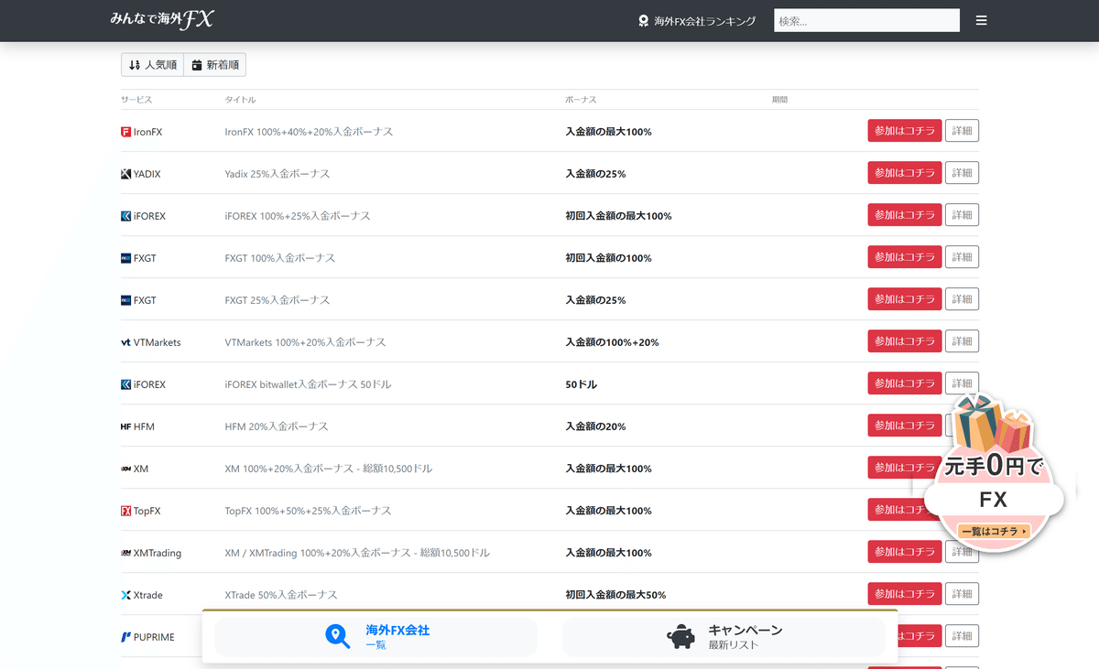Click 参加はコチラ for IronFX
The height and width of the screenshot is (669, 1099).
pyautogui.click(x=904, y=130)
